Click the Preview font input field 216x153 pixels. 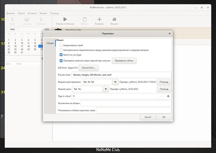click(121, 75)
